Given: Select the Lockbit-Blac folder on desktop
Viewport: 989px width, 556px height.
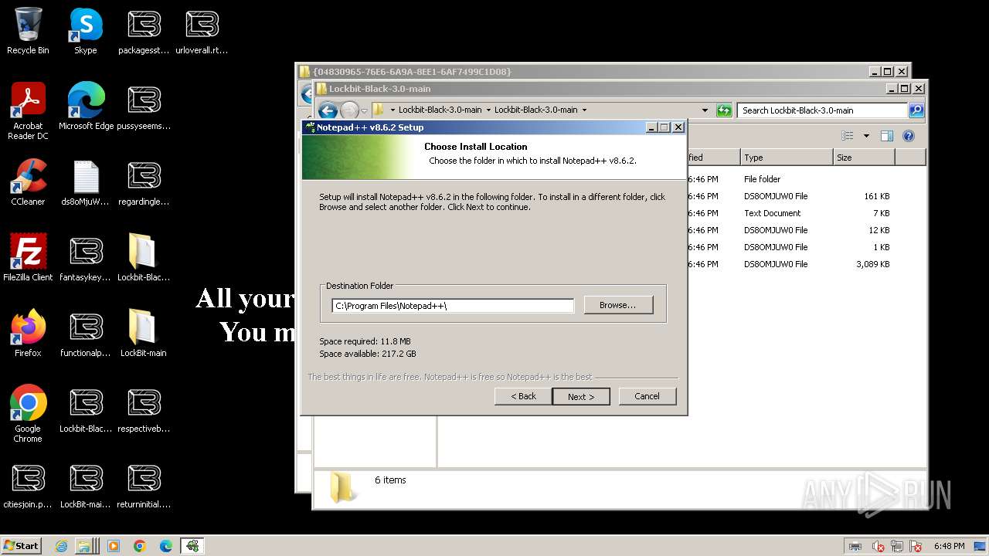Looking at the screenshot, I should 144,259.
